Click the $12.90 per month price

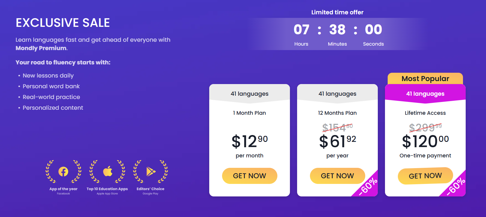point(250,141)
